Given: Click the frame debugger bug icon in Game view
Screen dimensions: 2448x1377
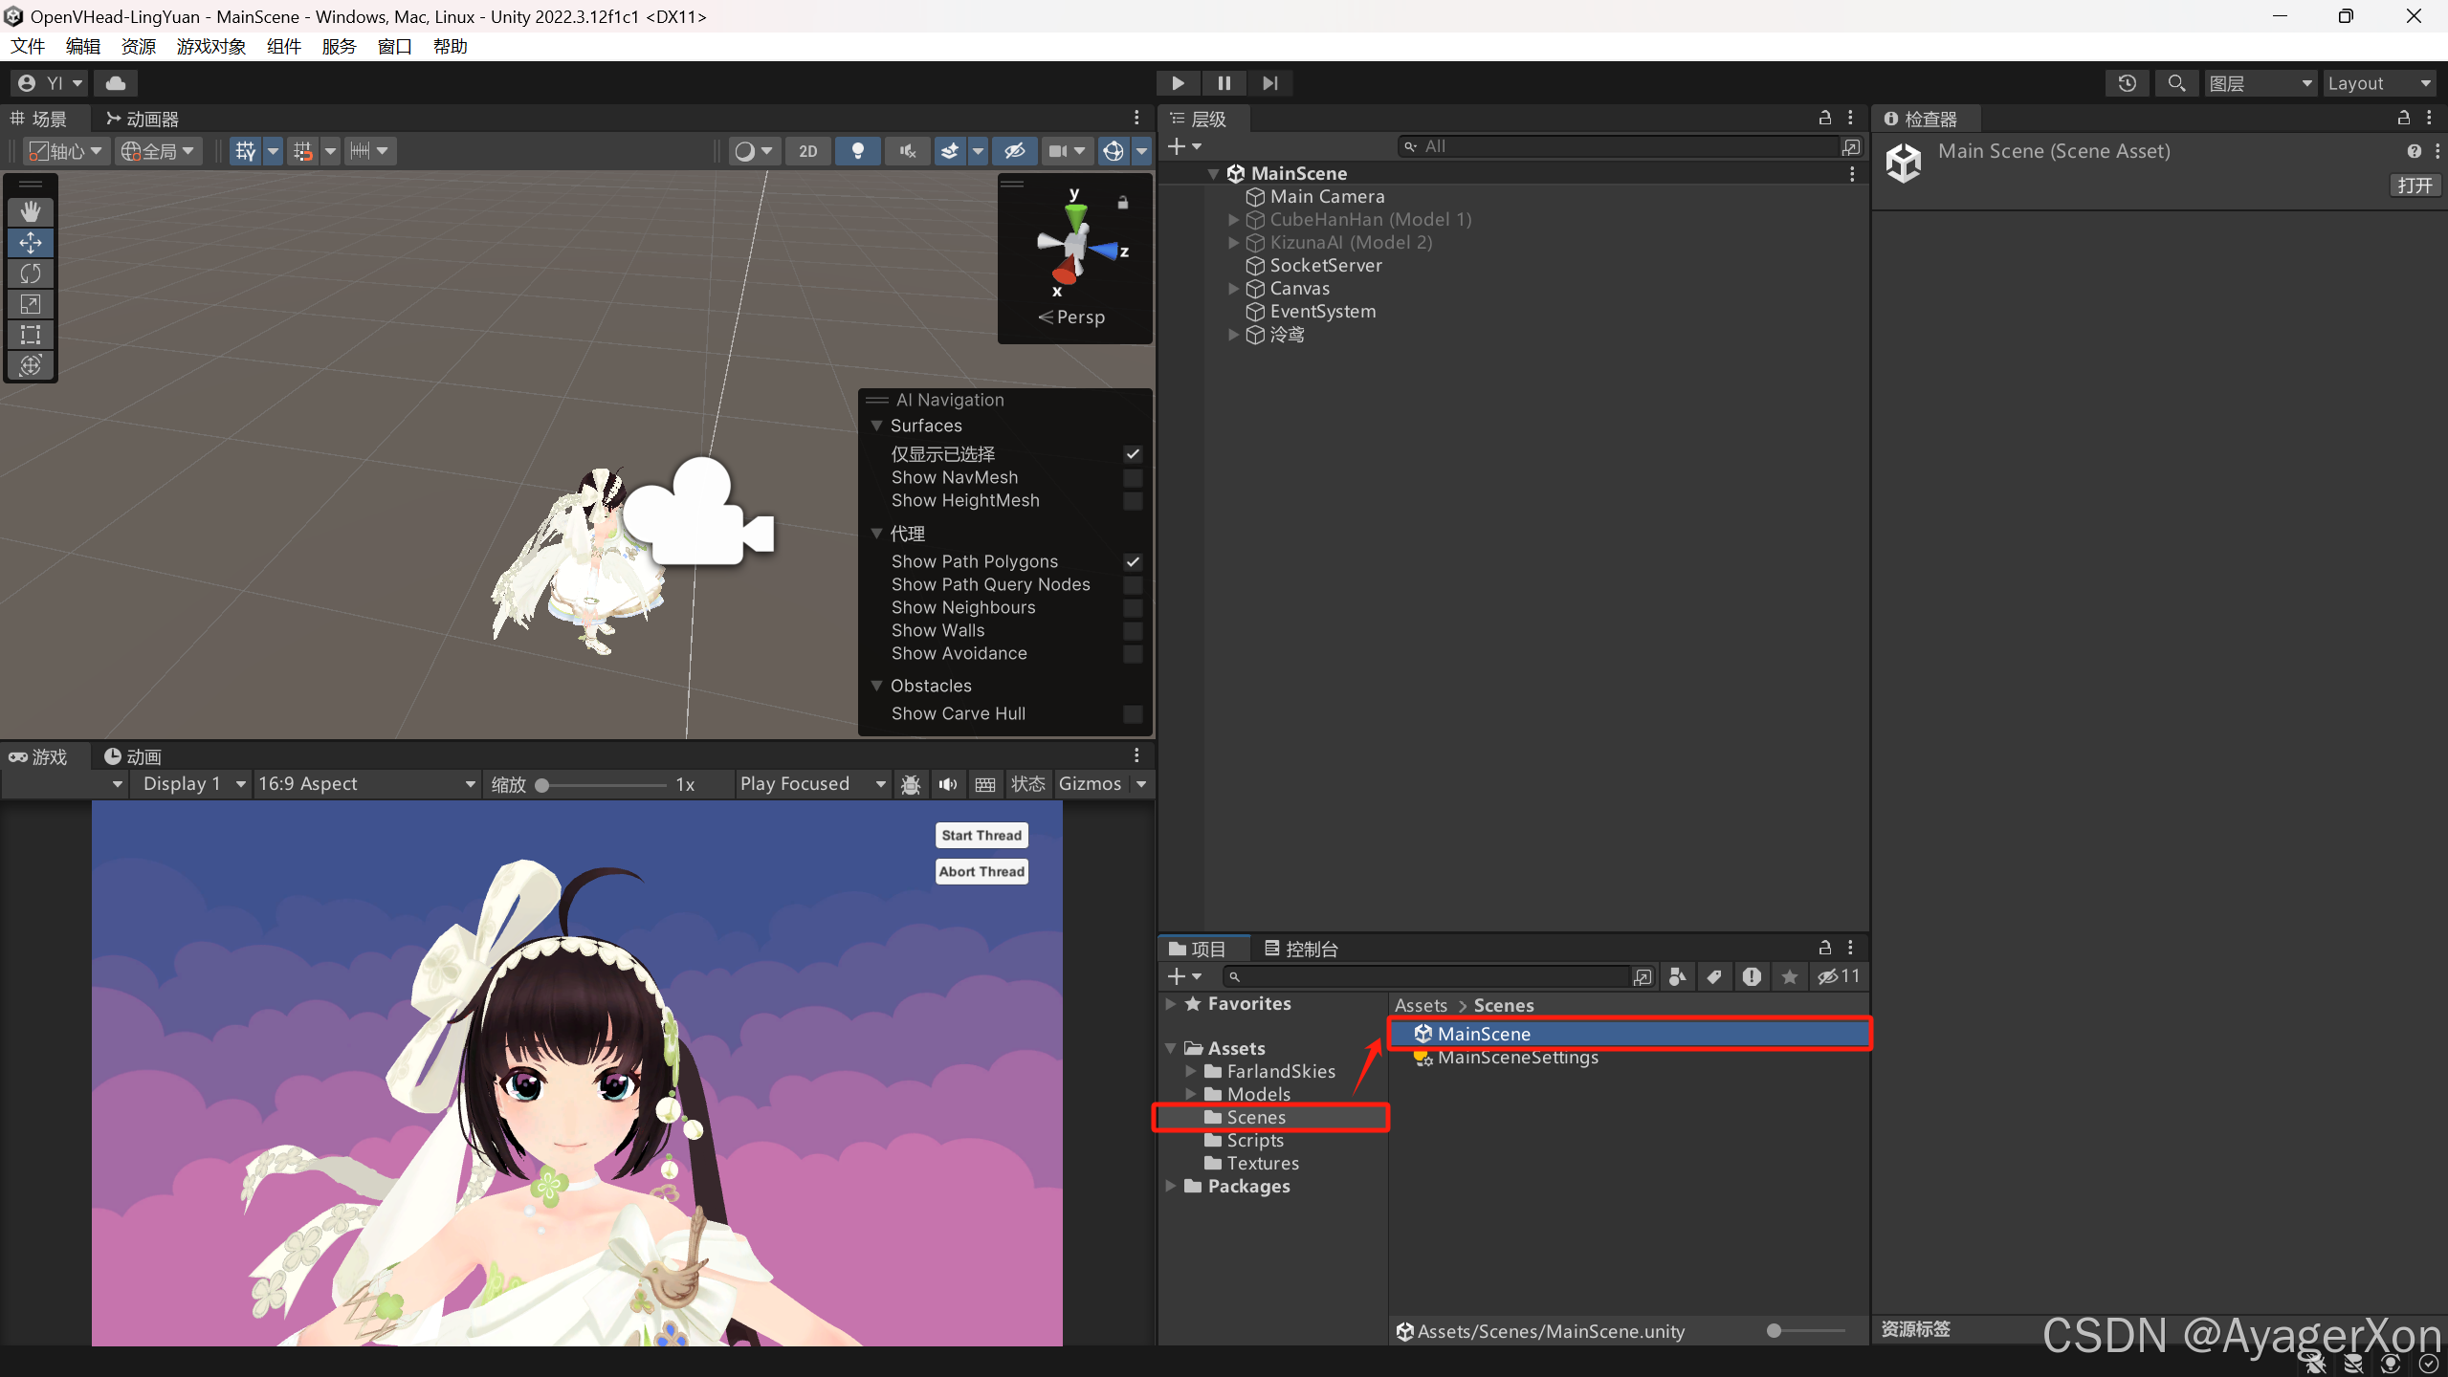Looking at the screenshot, I should (911, 784).
